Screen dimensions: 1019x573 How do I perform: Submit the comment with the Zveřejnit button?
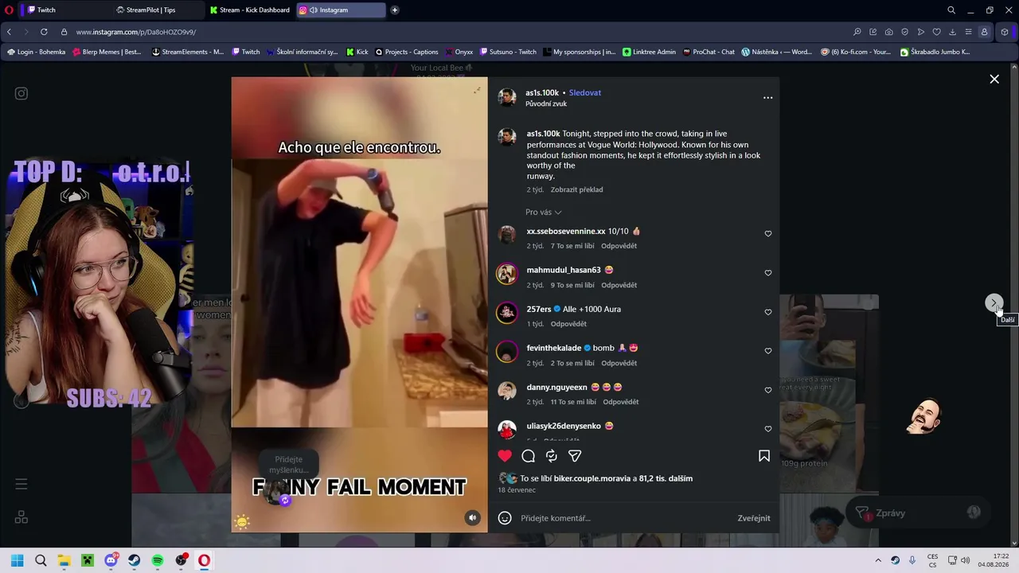coord(754,518)
